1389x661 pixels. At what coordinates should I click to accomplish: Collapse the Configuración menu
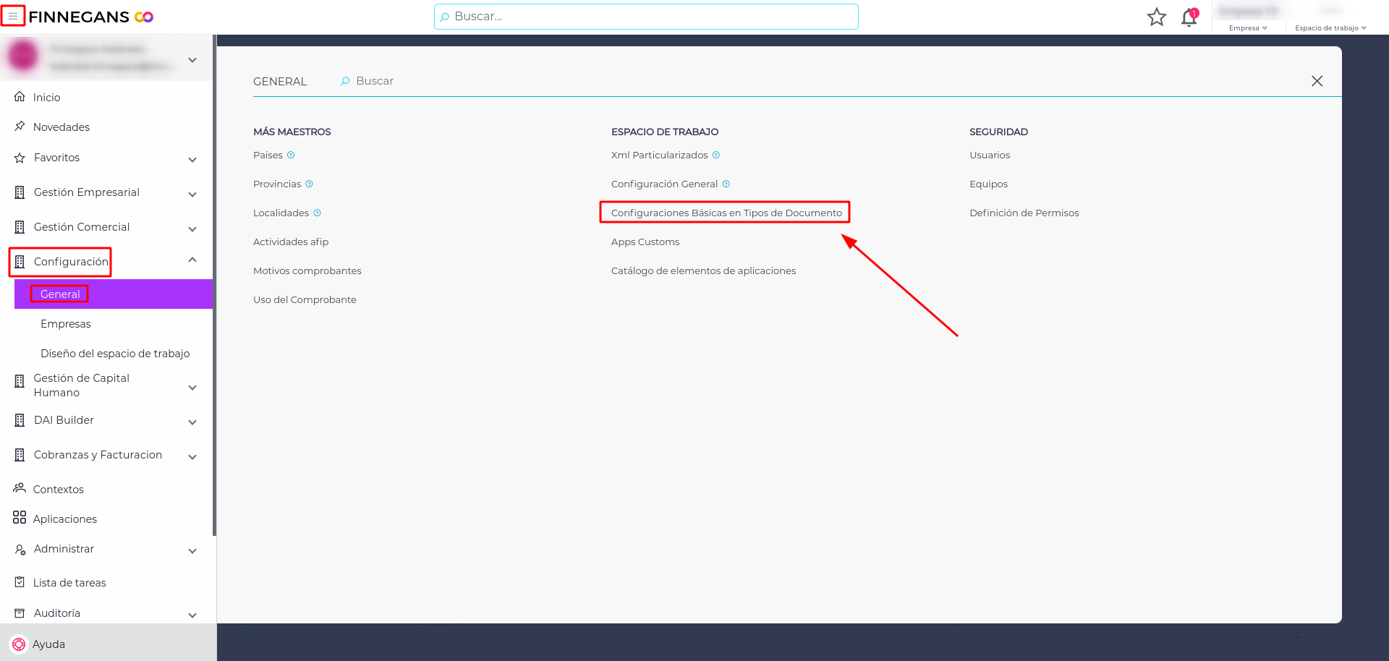pyautogui.click(x=192, y=260)
